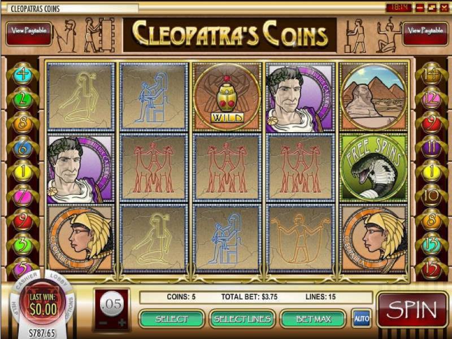This screenshot has width=452, height=339.
Task: Click the payline 14 gold orb
Action: 431,75
